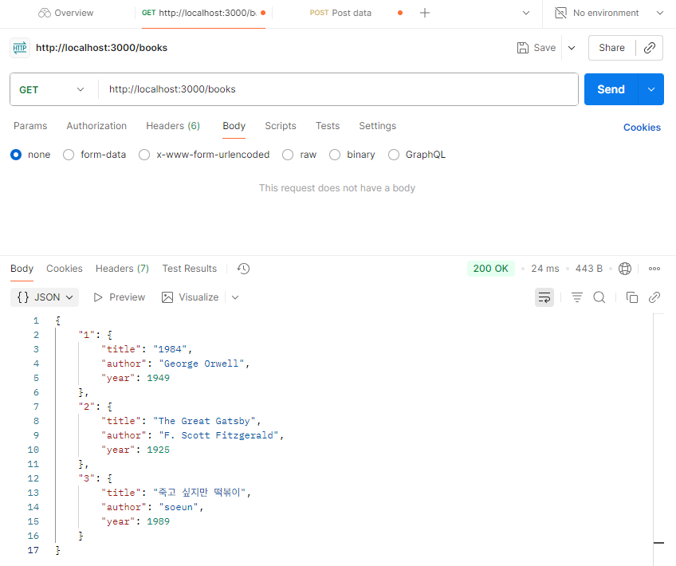Select the form-data body type
This screenshot has height=566, width=676.
69,155
